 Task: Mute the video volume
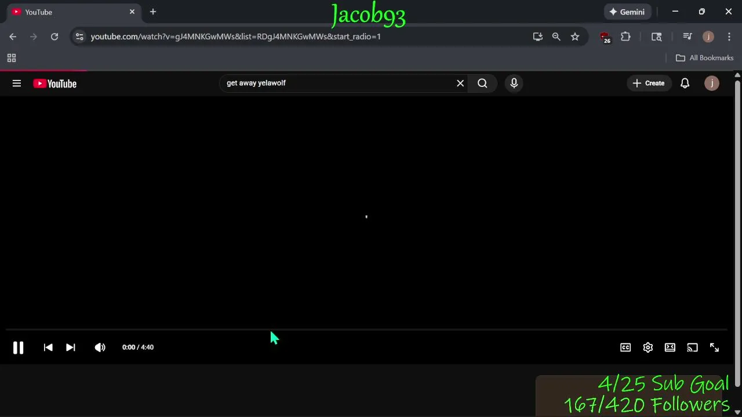click(x=100, y=348)
